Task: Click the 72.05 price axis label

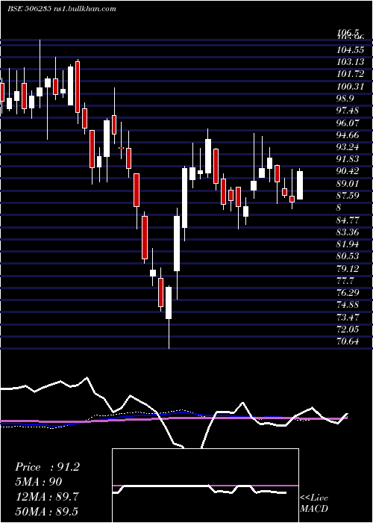Action: pos(348,329)
